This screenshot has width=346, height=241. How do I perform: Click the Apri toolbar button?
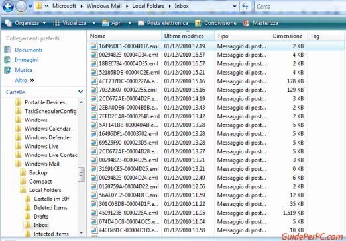112,23
